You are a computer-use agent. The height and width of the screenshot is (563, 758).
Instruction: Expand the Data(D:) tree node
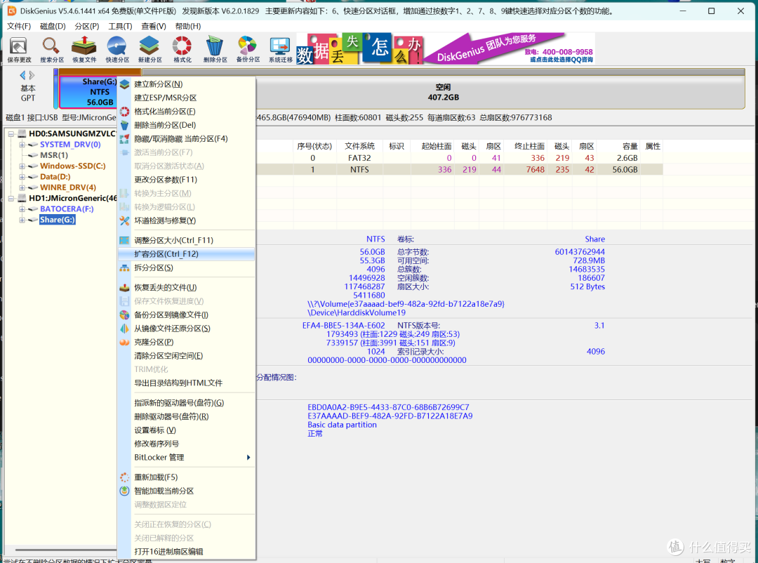tap(22, 176)
